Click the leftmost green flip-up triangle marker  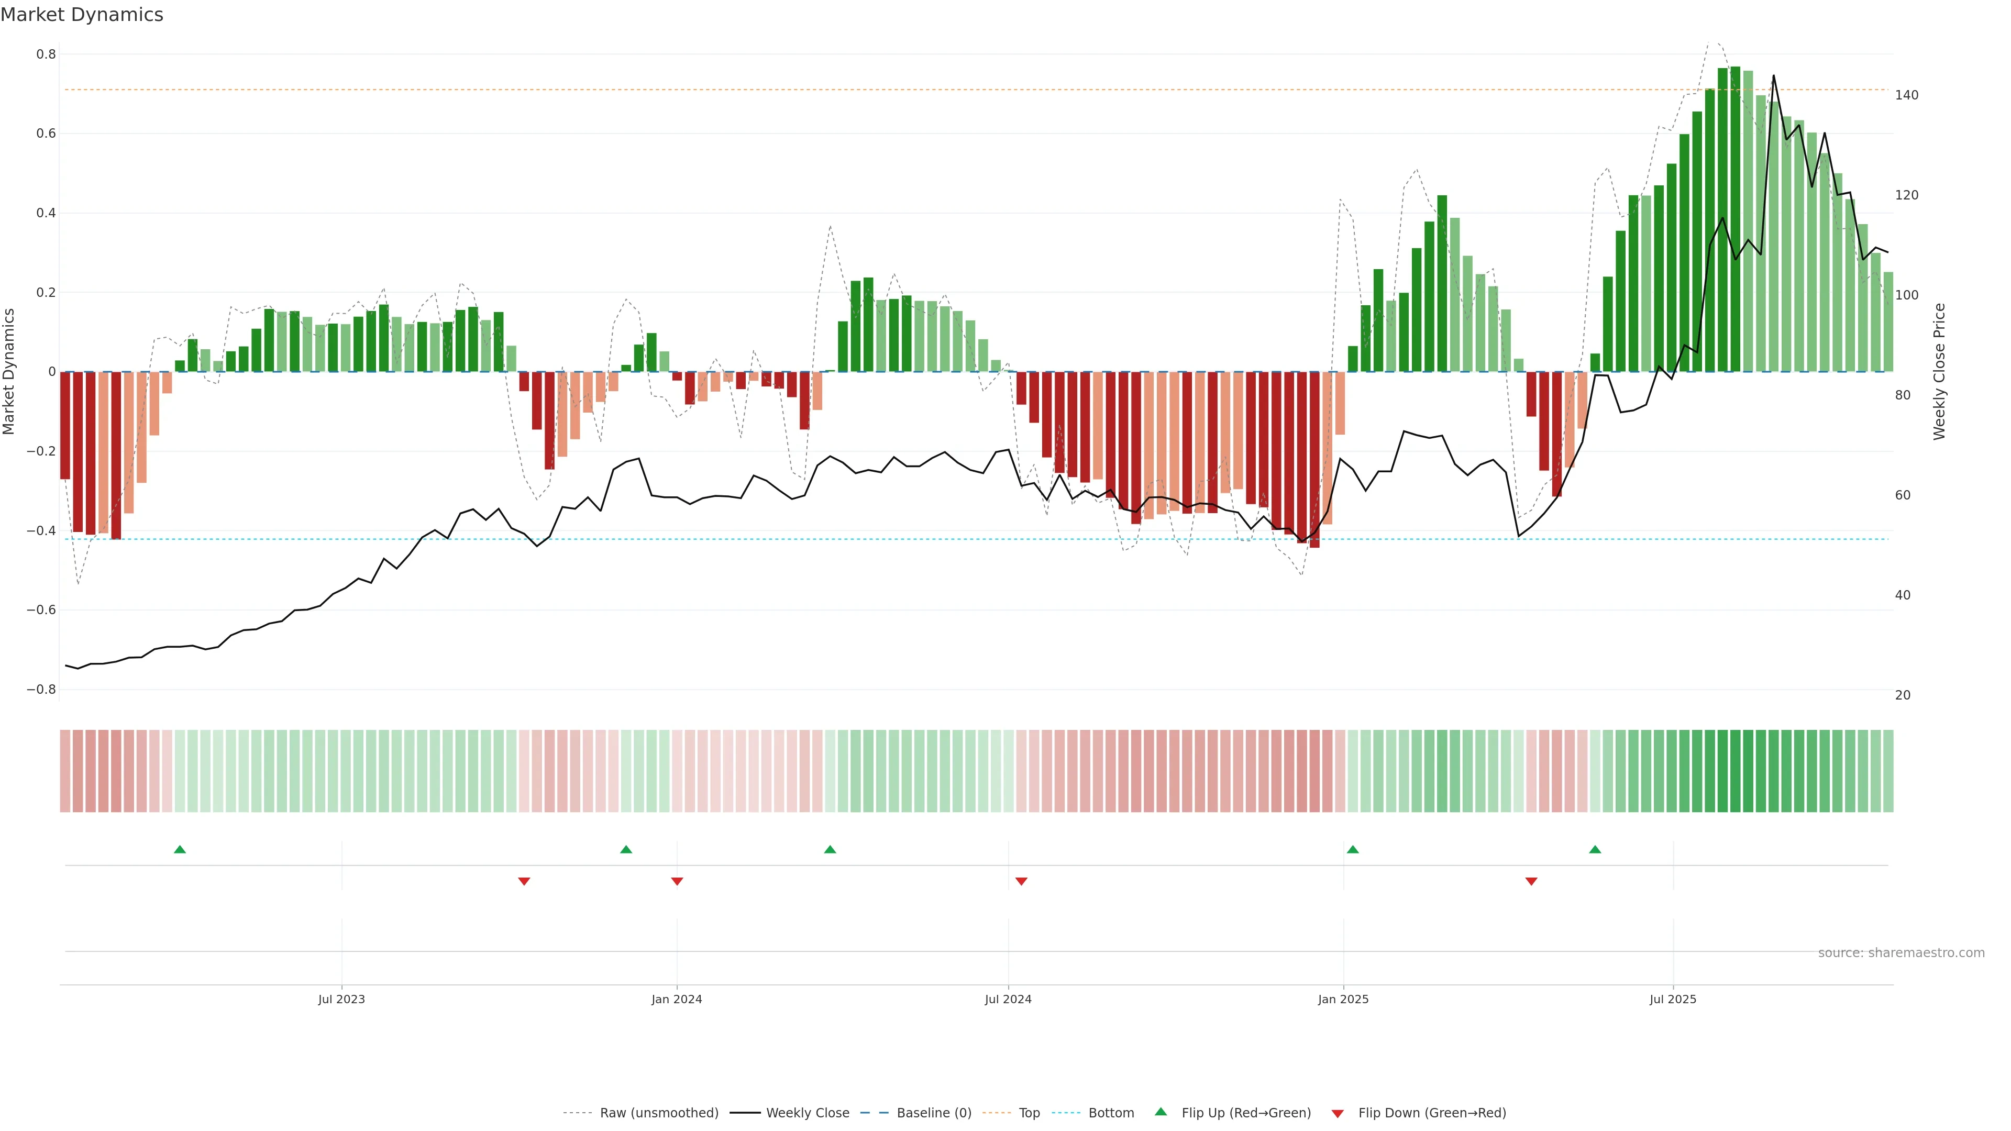(x=180, y=849)
